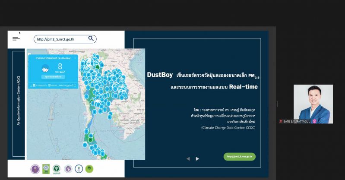Screen dimensions: 345x180
Task: Click the panel divider handle beside the slide
Action: point(277,104)
